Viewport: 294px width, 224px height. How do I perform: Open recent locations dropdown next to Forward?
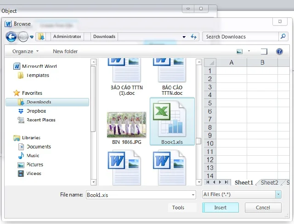(32, 37)
